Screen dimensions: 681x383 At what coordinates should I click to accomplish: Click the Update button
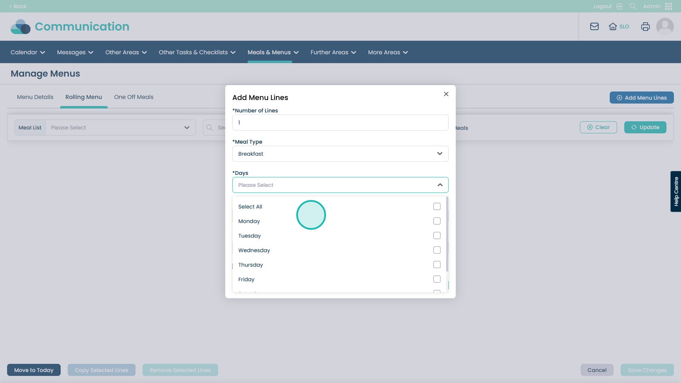pyautogui.click(x=645, y=127)
